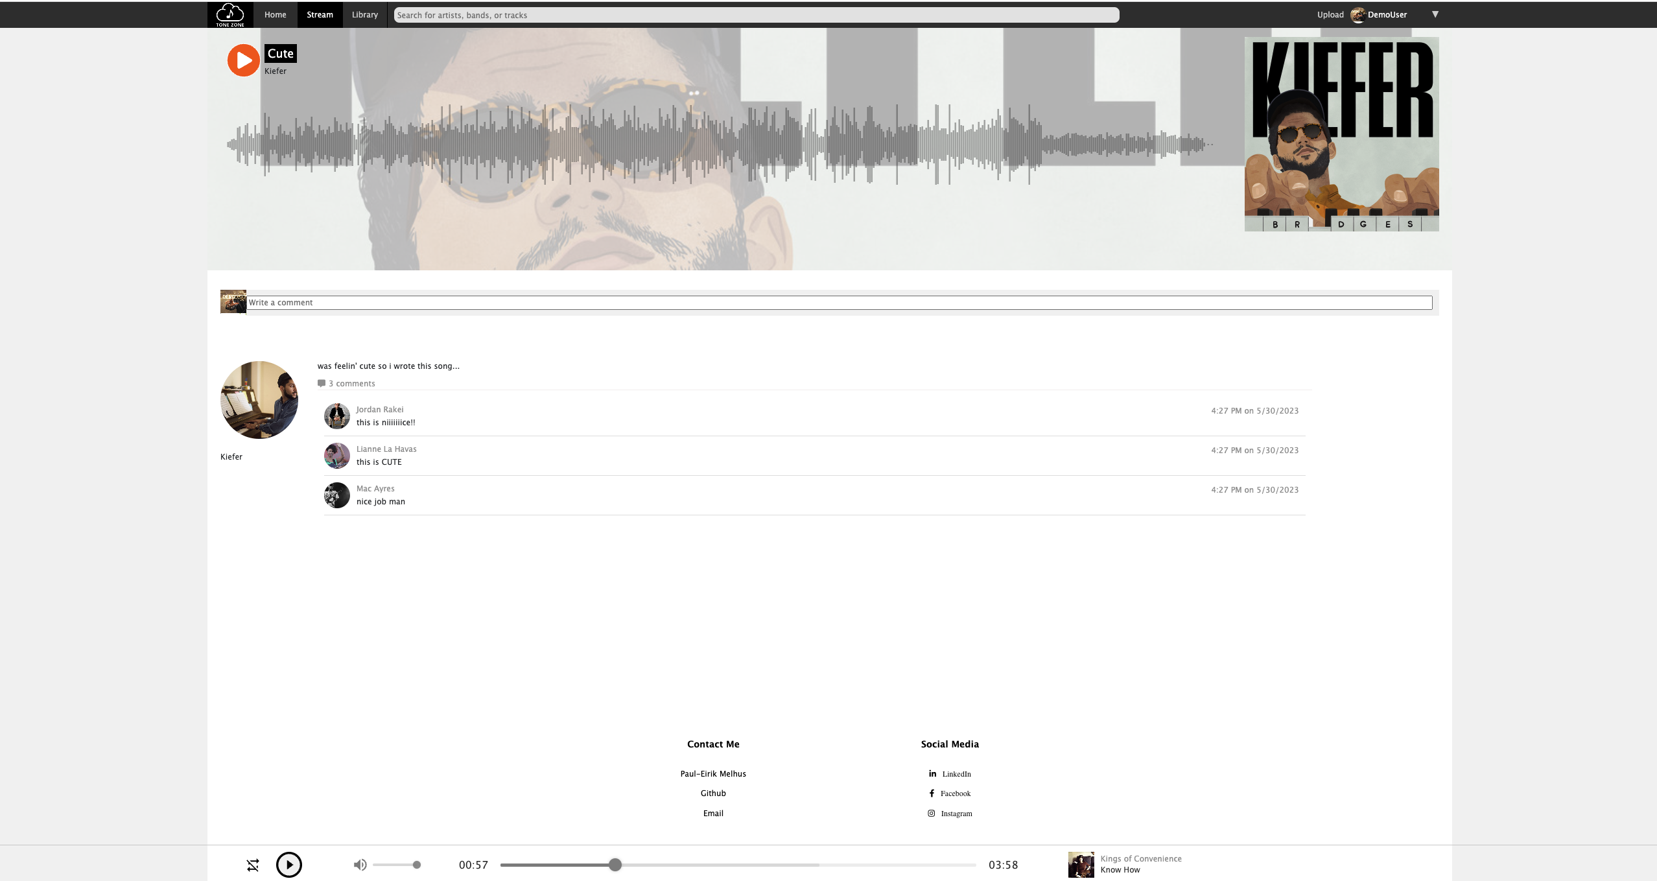This screenshot has height=881, width=1657.
Task: Open the Github link in footer
Action: tap(712, 793)
